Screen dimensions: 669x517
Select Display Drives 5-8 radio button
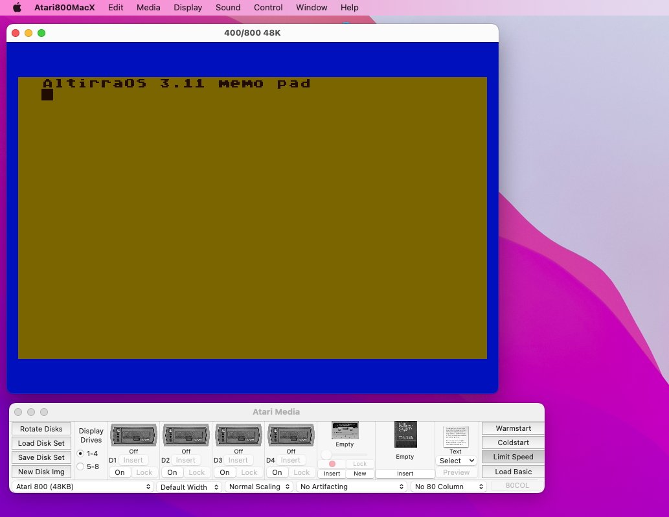pos(80,466)
